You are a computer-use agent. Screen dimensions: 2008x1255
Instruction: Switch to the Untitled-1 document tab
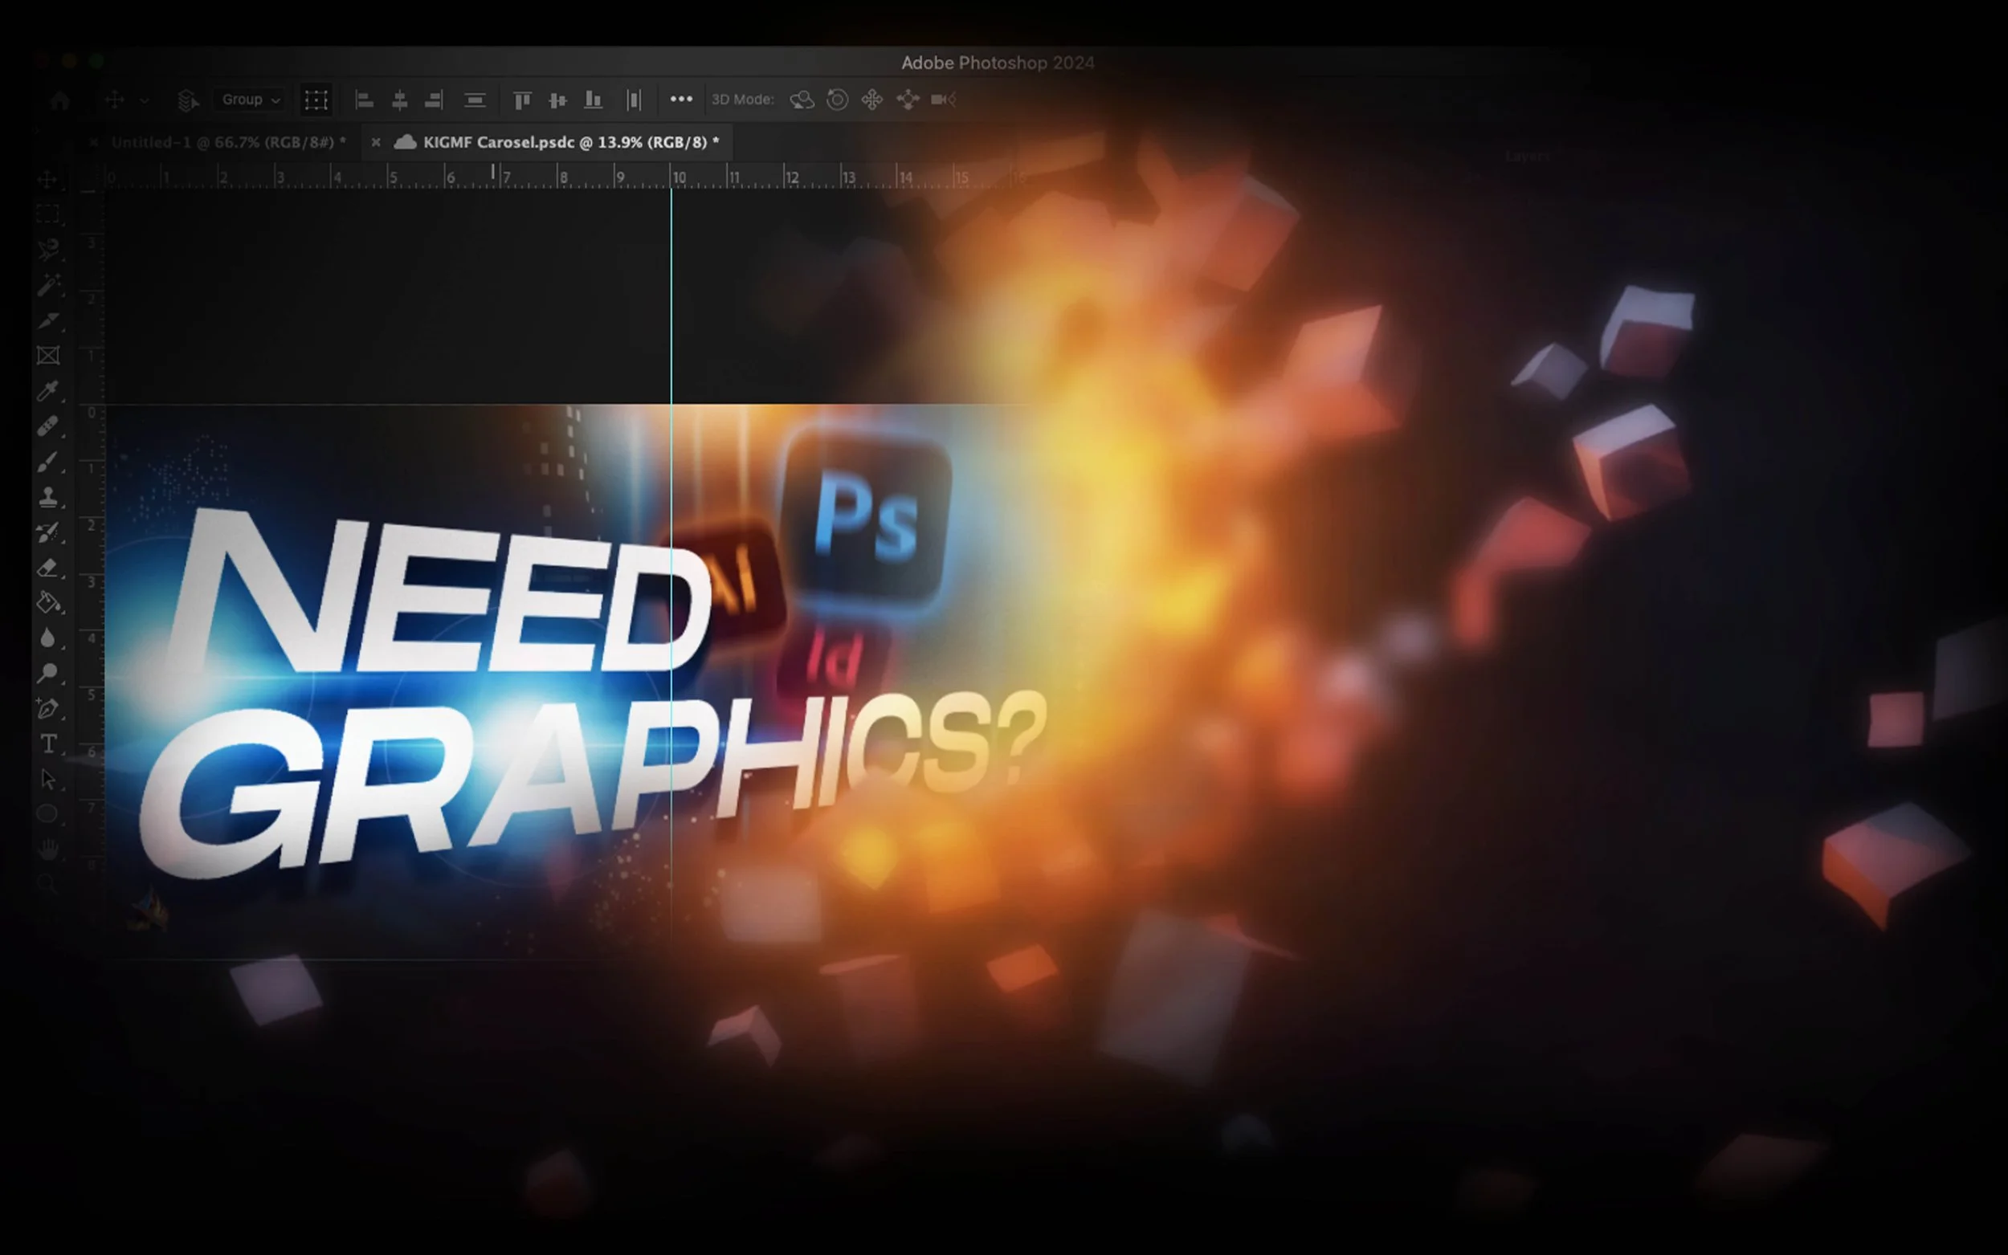pyautogui.click(x=228, y=143)
